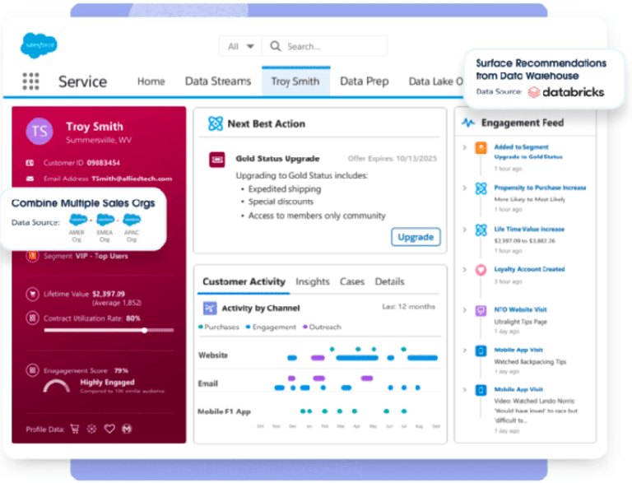Image resolution: width=632 pixels, height=483 pixels.
Task: Click the TSmith@alliedtech.com email address
Action: point(132,179)
